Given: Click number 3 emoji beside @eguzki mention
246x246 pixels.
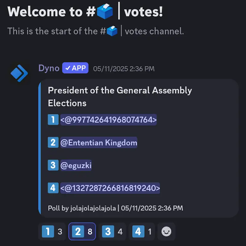Looking at the screenshot, I should tap(53, 165).
